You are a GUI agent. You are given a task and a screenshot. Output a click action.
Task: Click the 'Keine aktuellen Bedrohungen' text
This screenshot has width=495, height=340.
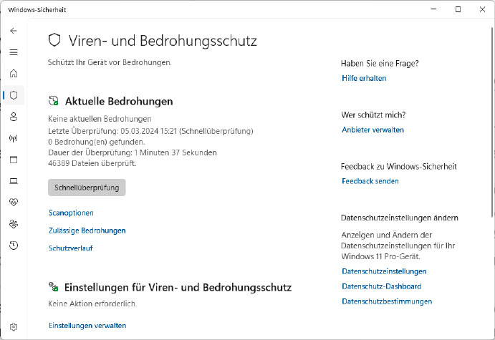pos(100,119)
